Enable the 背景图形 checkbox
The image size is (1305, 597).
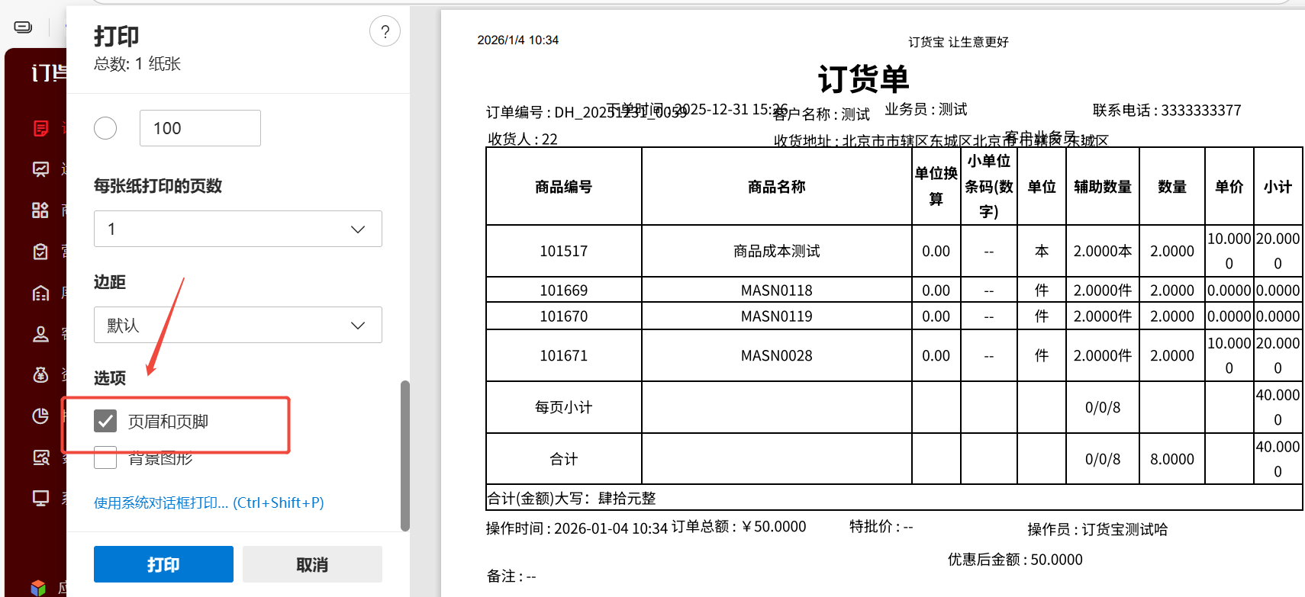click(105, 457)
